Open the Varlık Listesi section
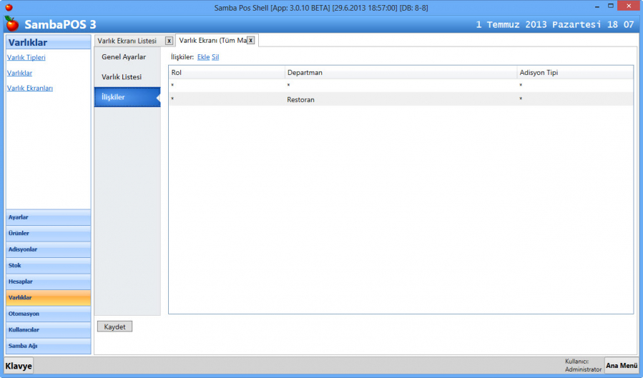 pyautogui.click(x=122, y=77)
